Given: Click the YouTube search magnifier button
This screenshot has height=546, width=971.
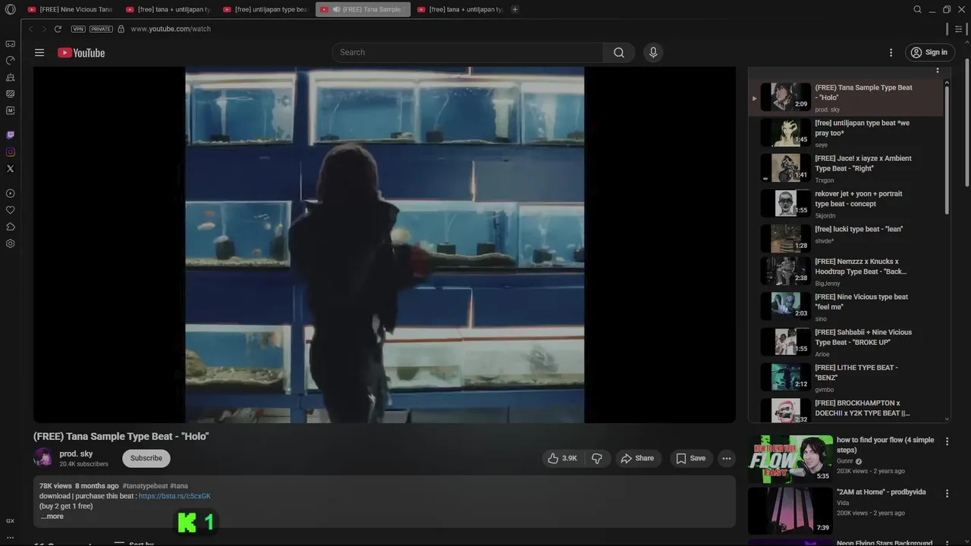Looking at the screenshot, I should click(619, 52).
